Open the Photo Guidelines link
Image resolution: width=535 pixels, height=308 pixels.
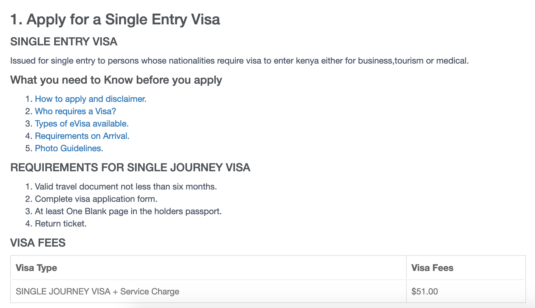coord(69,148)
